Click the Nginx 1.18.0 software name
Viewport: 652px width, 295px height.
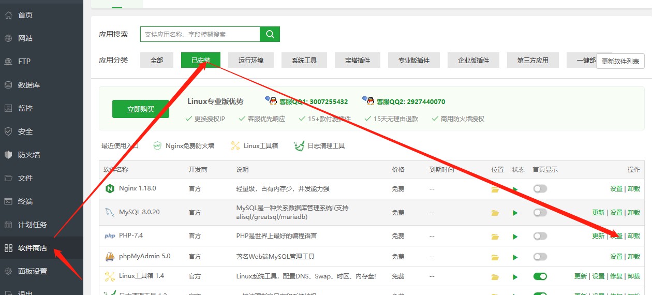click(x=138, y=188)
